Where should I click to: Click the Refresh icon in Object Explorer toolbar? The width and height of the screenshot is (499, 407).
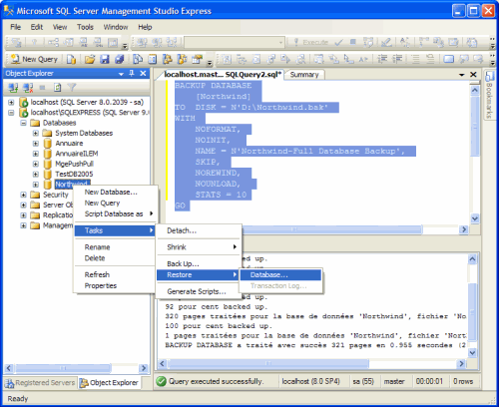(x=58, y=88)
